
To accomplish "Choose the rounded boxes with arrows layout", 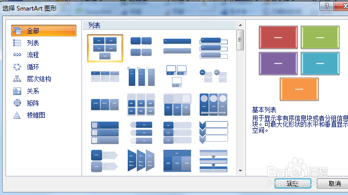I will click(x=104, y=161).
